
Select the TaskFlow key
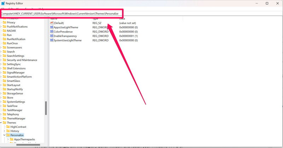pos(12,106)
